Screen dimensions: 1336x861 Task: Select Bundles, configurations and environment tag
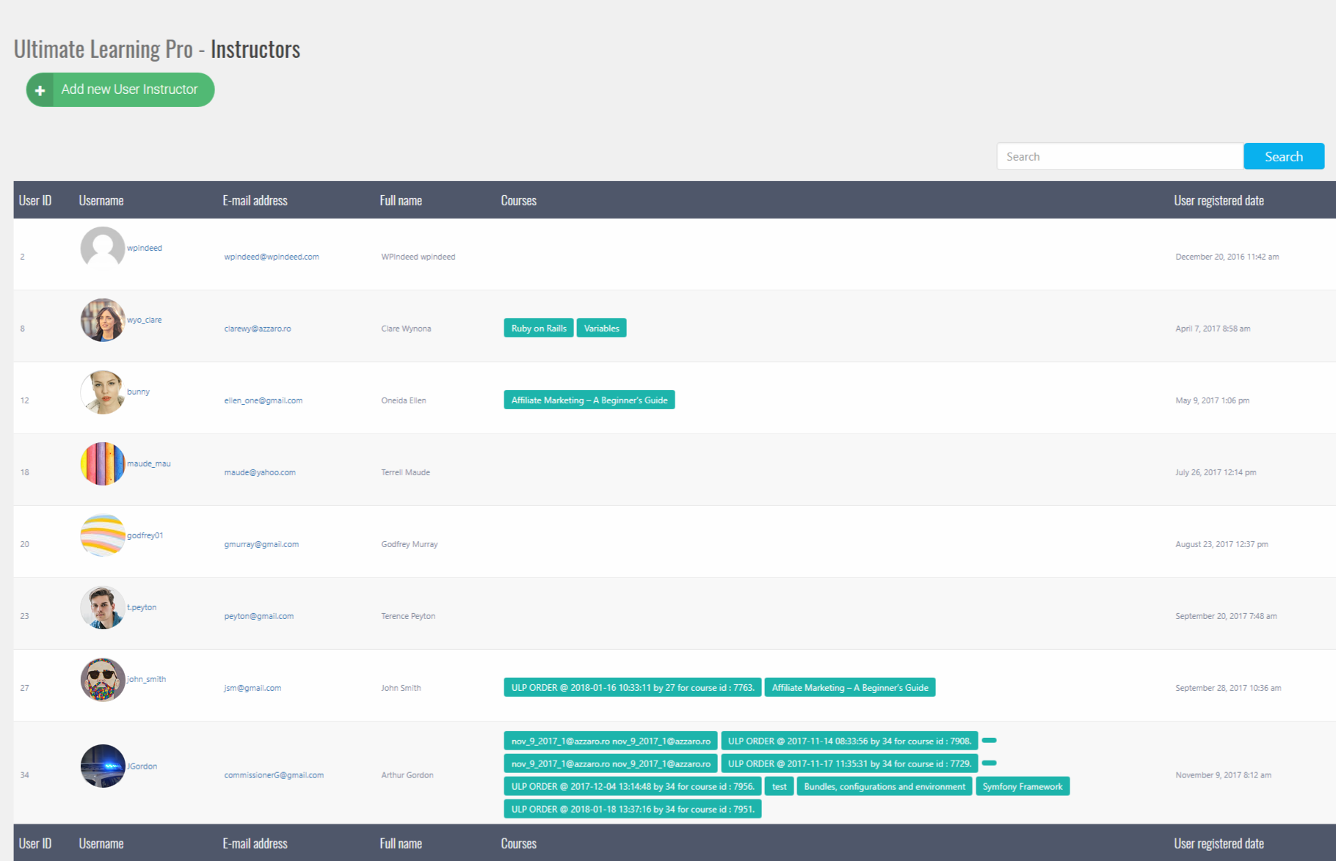[x=885, y=787]
